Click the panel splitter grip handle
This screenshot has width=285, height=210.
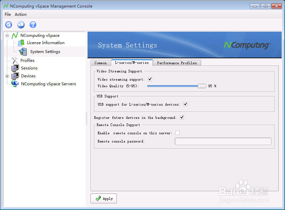(x=87, y=119)
